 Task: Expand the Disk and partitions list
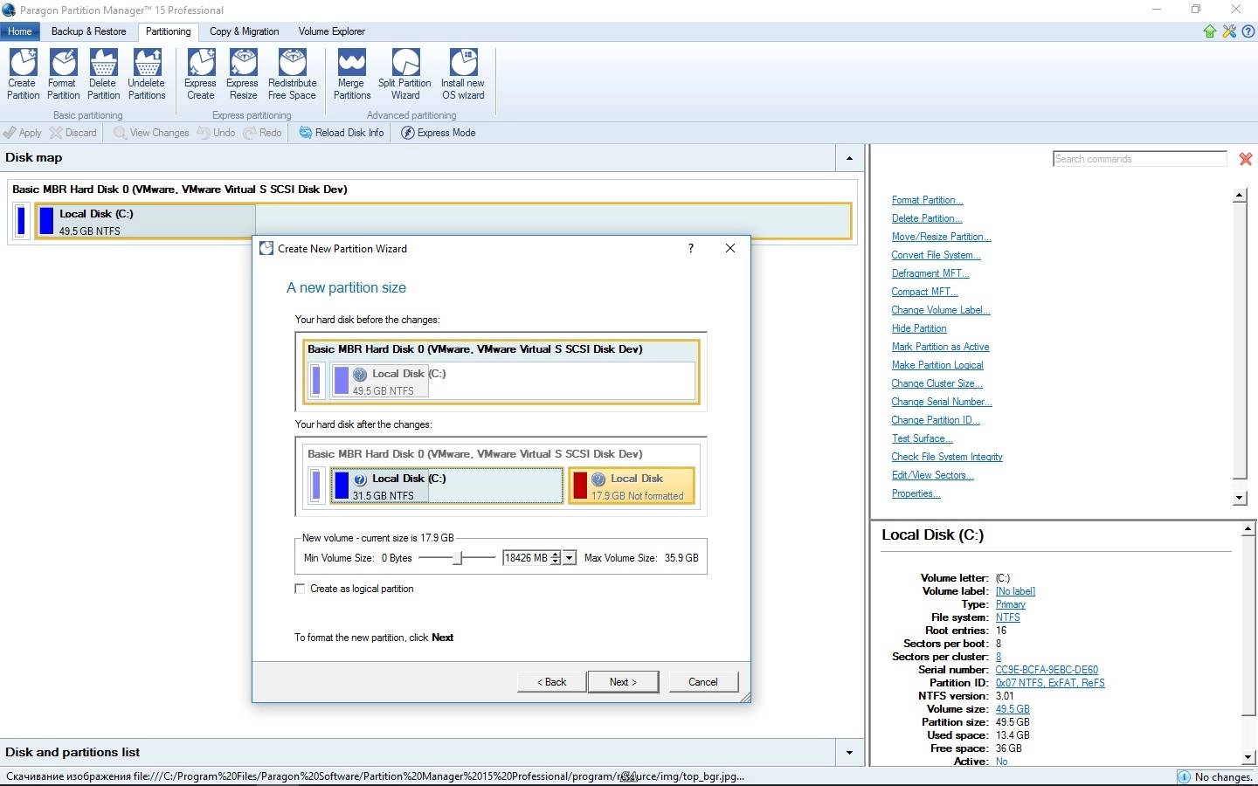(x=849, y=753)
